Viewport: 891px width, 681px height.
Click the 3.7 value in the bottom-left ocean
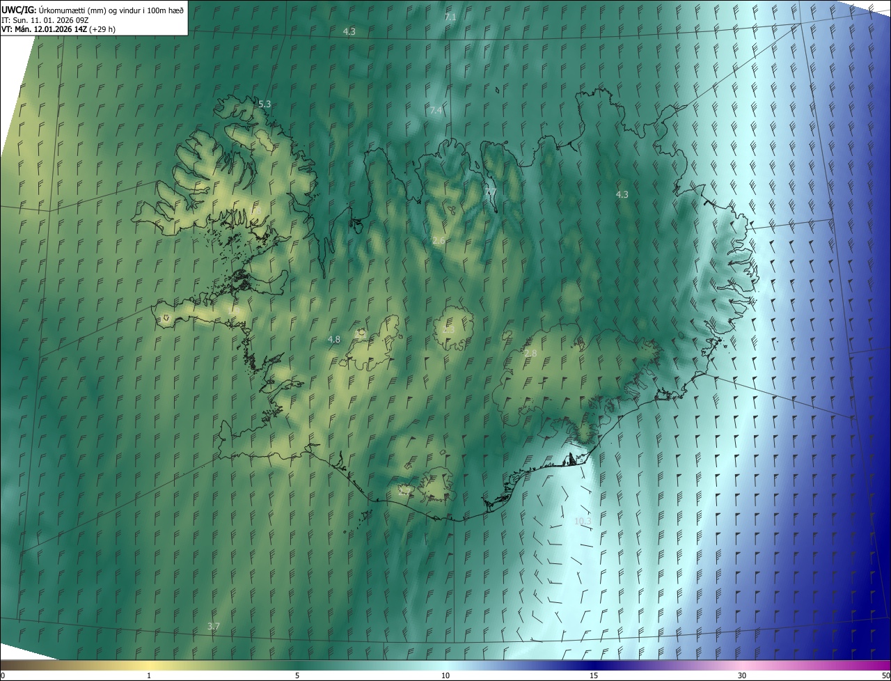214,627
